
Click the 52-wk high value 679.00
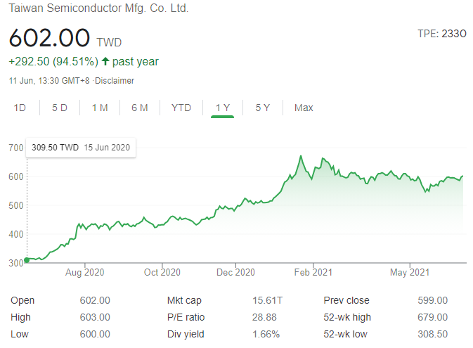[432, 317]
